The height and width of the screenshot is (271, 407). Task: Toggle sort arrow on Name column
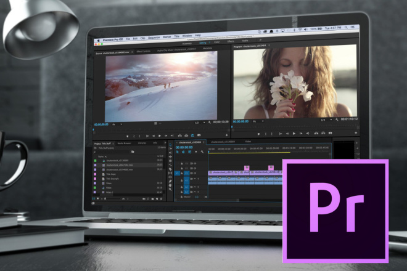tap(105, 156)
